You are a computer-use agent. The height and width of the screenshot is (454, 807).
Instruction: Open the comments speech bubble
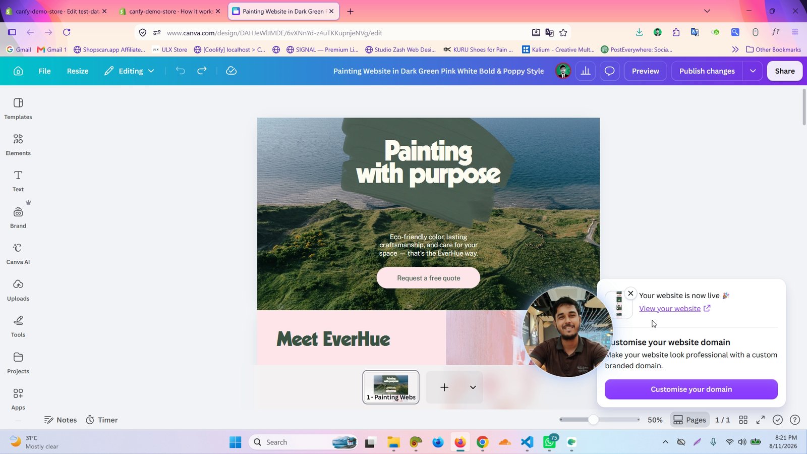coord(610,71)
